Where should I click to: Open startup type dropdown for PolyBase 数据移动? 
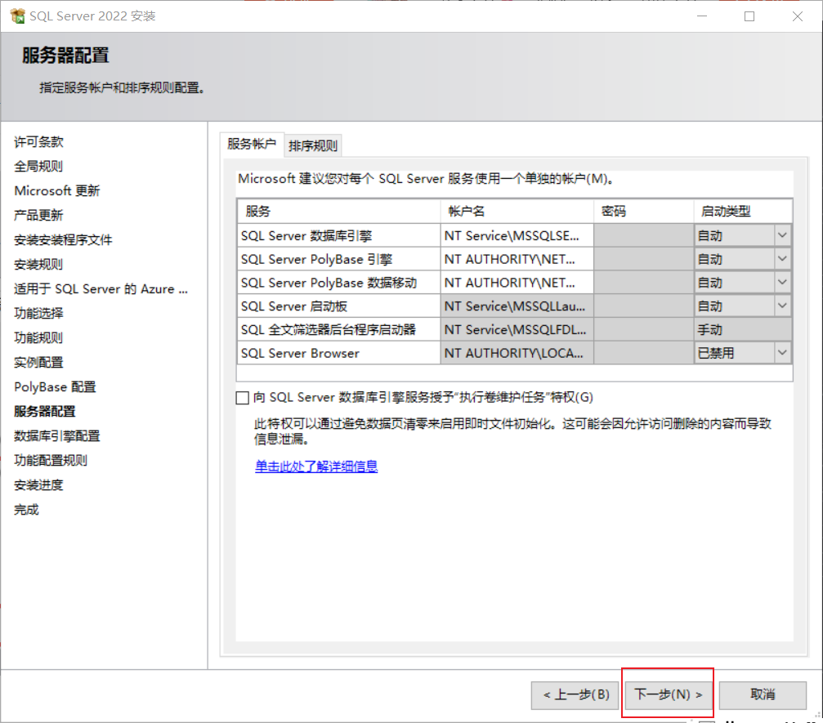(782, 283)
